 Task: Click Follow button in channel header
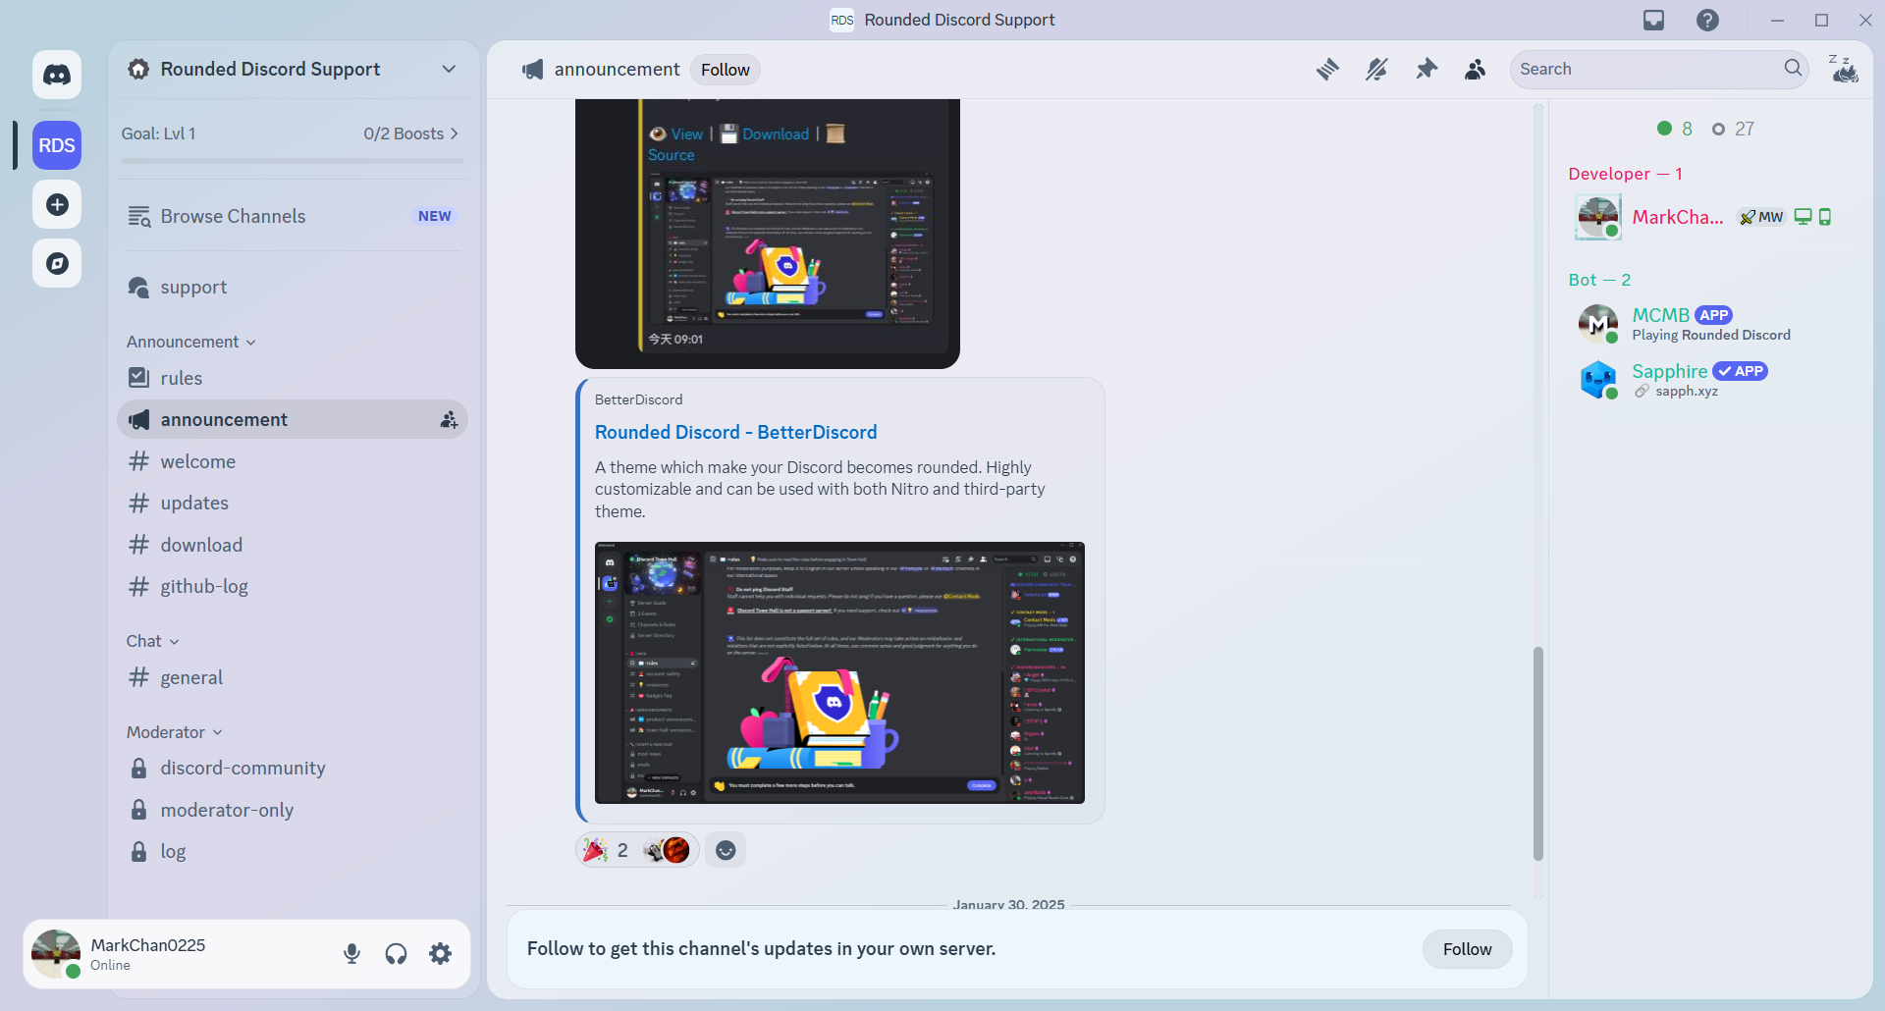click(x=726, y=70)
